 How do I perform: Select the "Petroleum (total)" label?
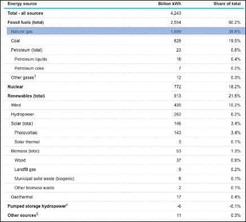tap(27, 50)
